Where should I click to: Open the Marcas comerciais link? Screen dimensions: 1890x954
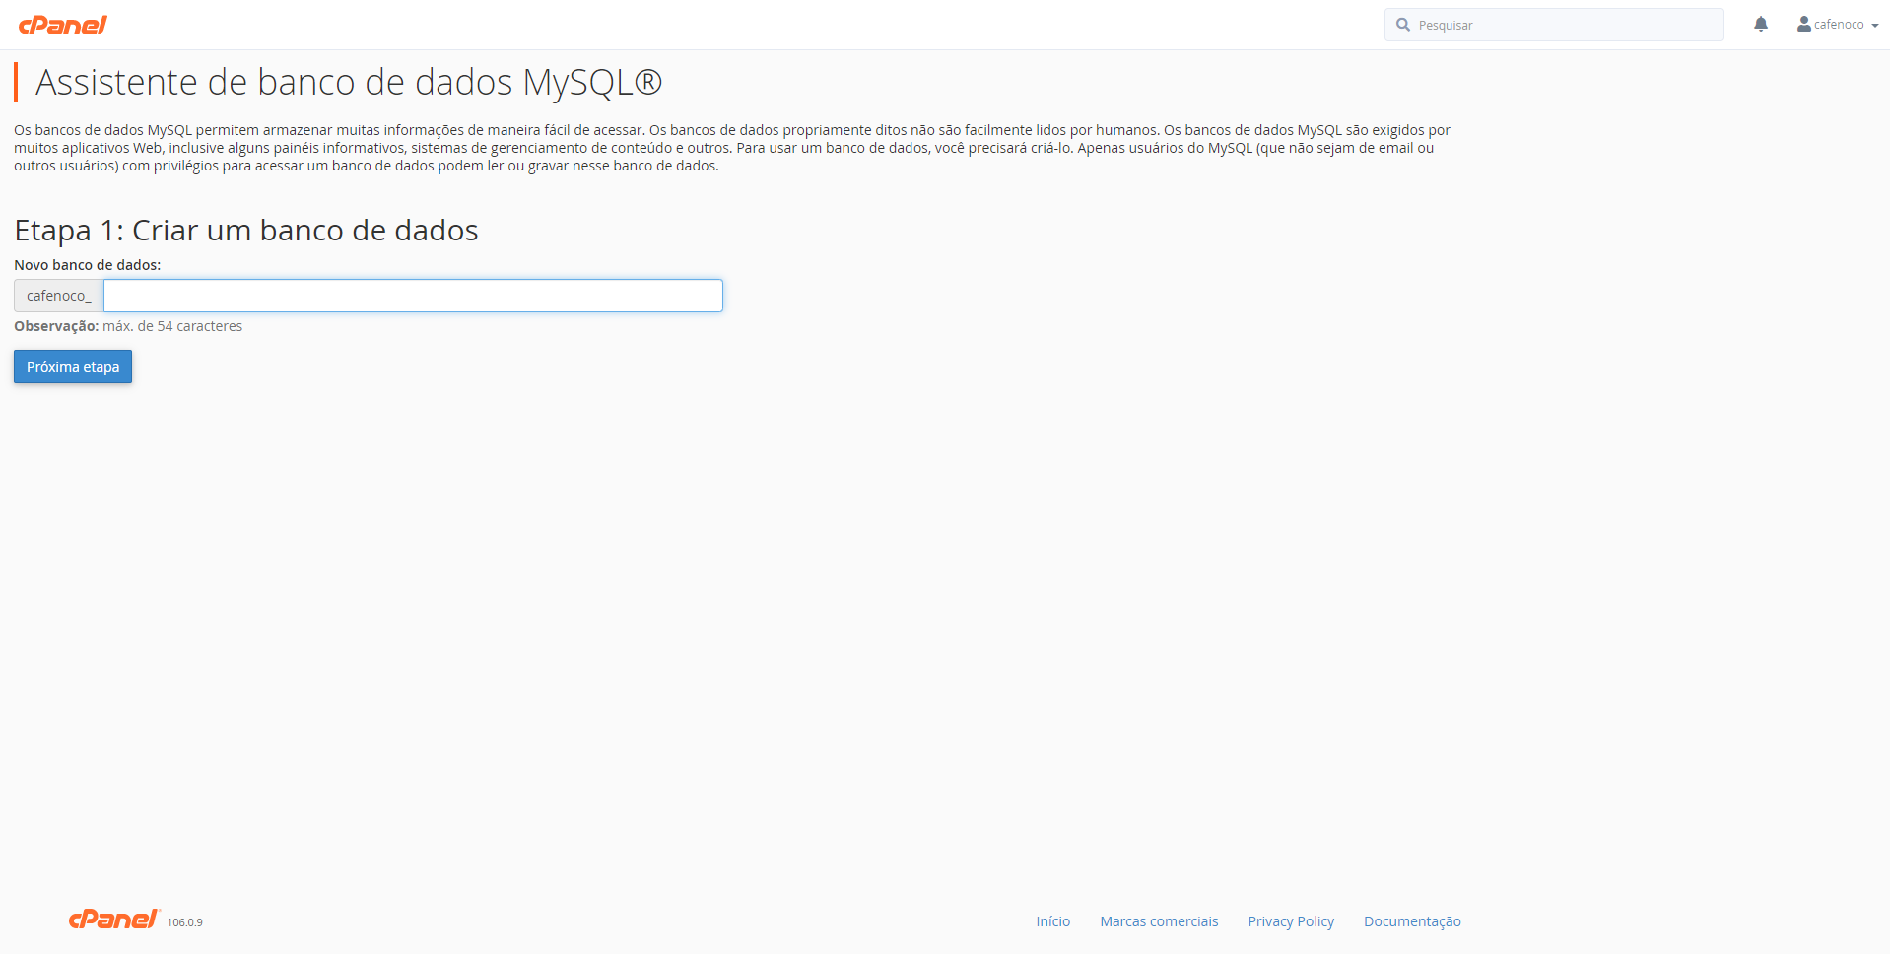coord(1159,921)
